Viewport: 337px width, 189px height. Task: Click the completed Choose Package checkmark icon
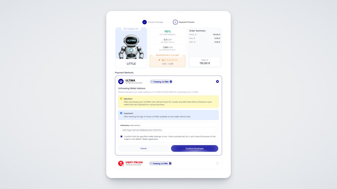[145, 22]
